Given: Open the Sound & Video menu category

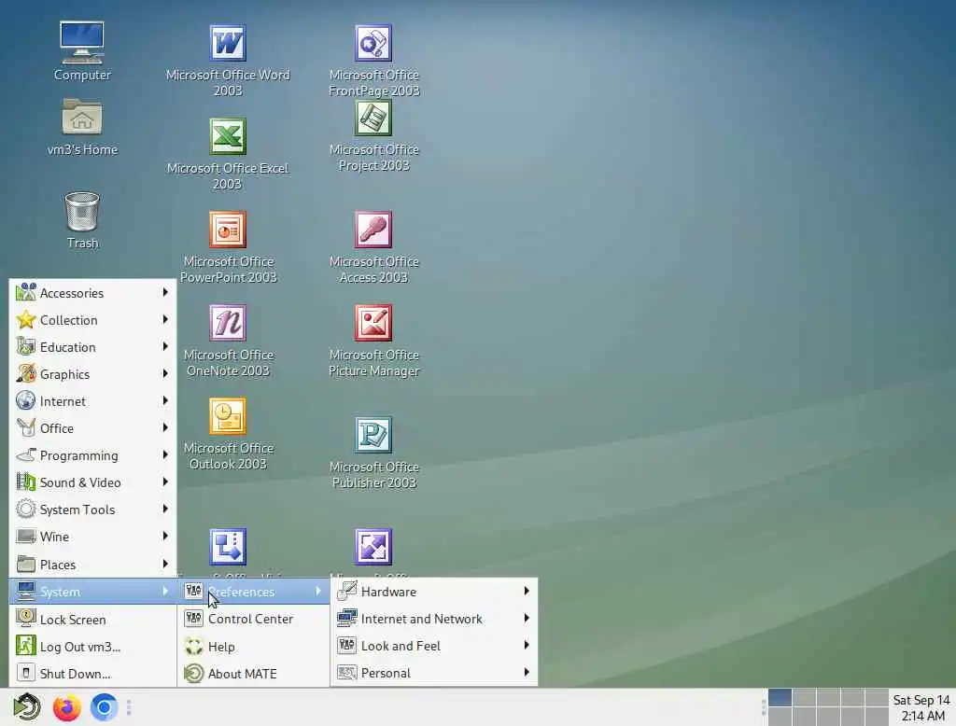Looking at the screenshot, I should (x=92, y=482).
